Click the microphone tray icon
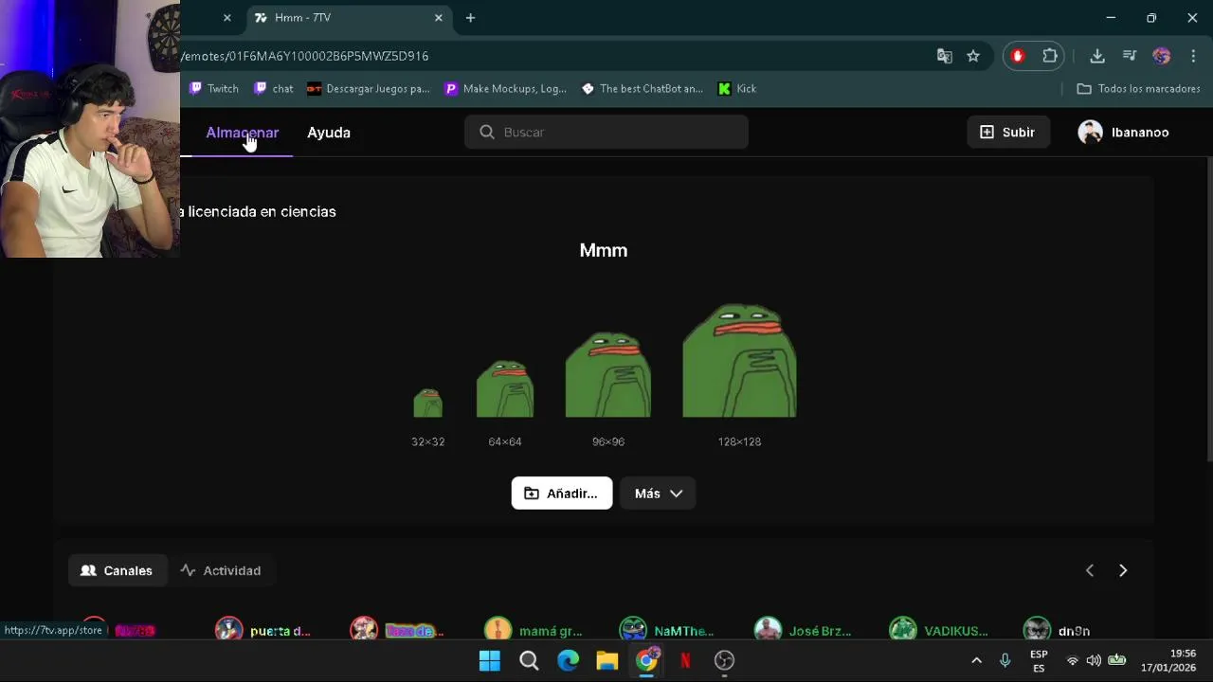This screenshot has height=682, width=1213. pyautogui.click(x=1005, y=660)
